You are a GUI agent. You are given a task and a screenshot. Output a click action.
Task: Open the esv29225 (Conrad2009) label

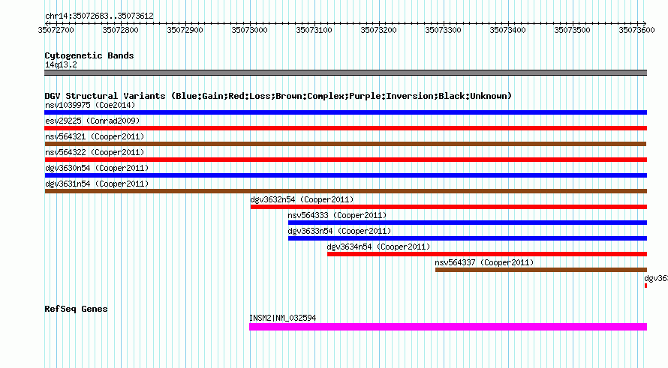click(92, 121)
